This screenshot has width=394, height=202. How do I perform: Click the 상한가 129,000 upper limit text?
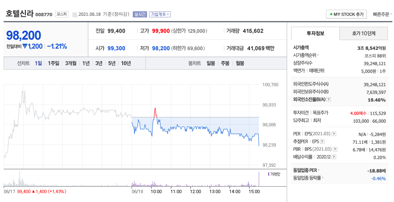189,31
